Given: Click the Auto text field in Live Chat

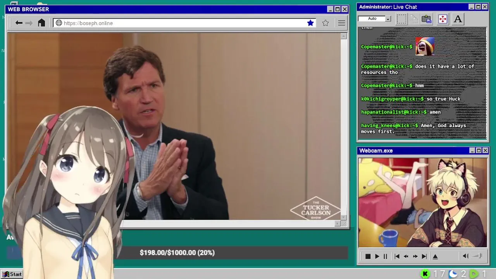Looking at the screenshot, I should tap(372, 19).
